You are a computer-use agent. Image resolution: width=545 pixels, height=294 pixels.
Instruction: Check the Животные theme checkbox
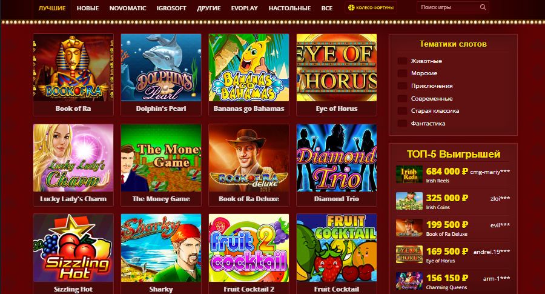[x=402, y=61]
